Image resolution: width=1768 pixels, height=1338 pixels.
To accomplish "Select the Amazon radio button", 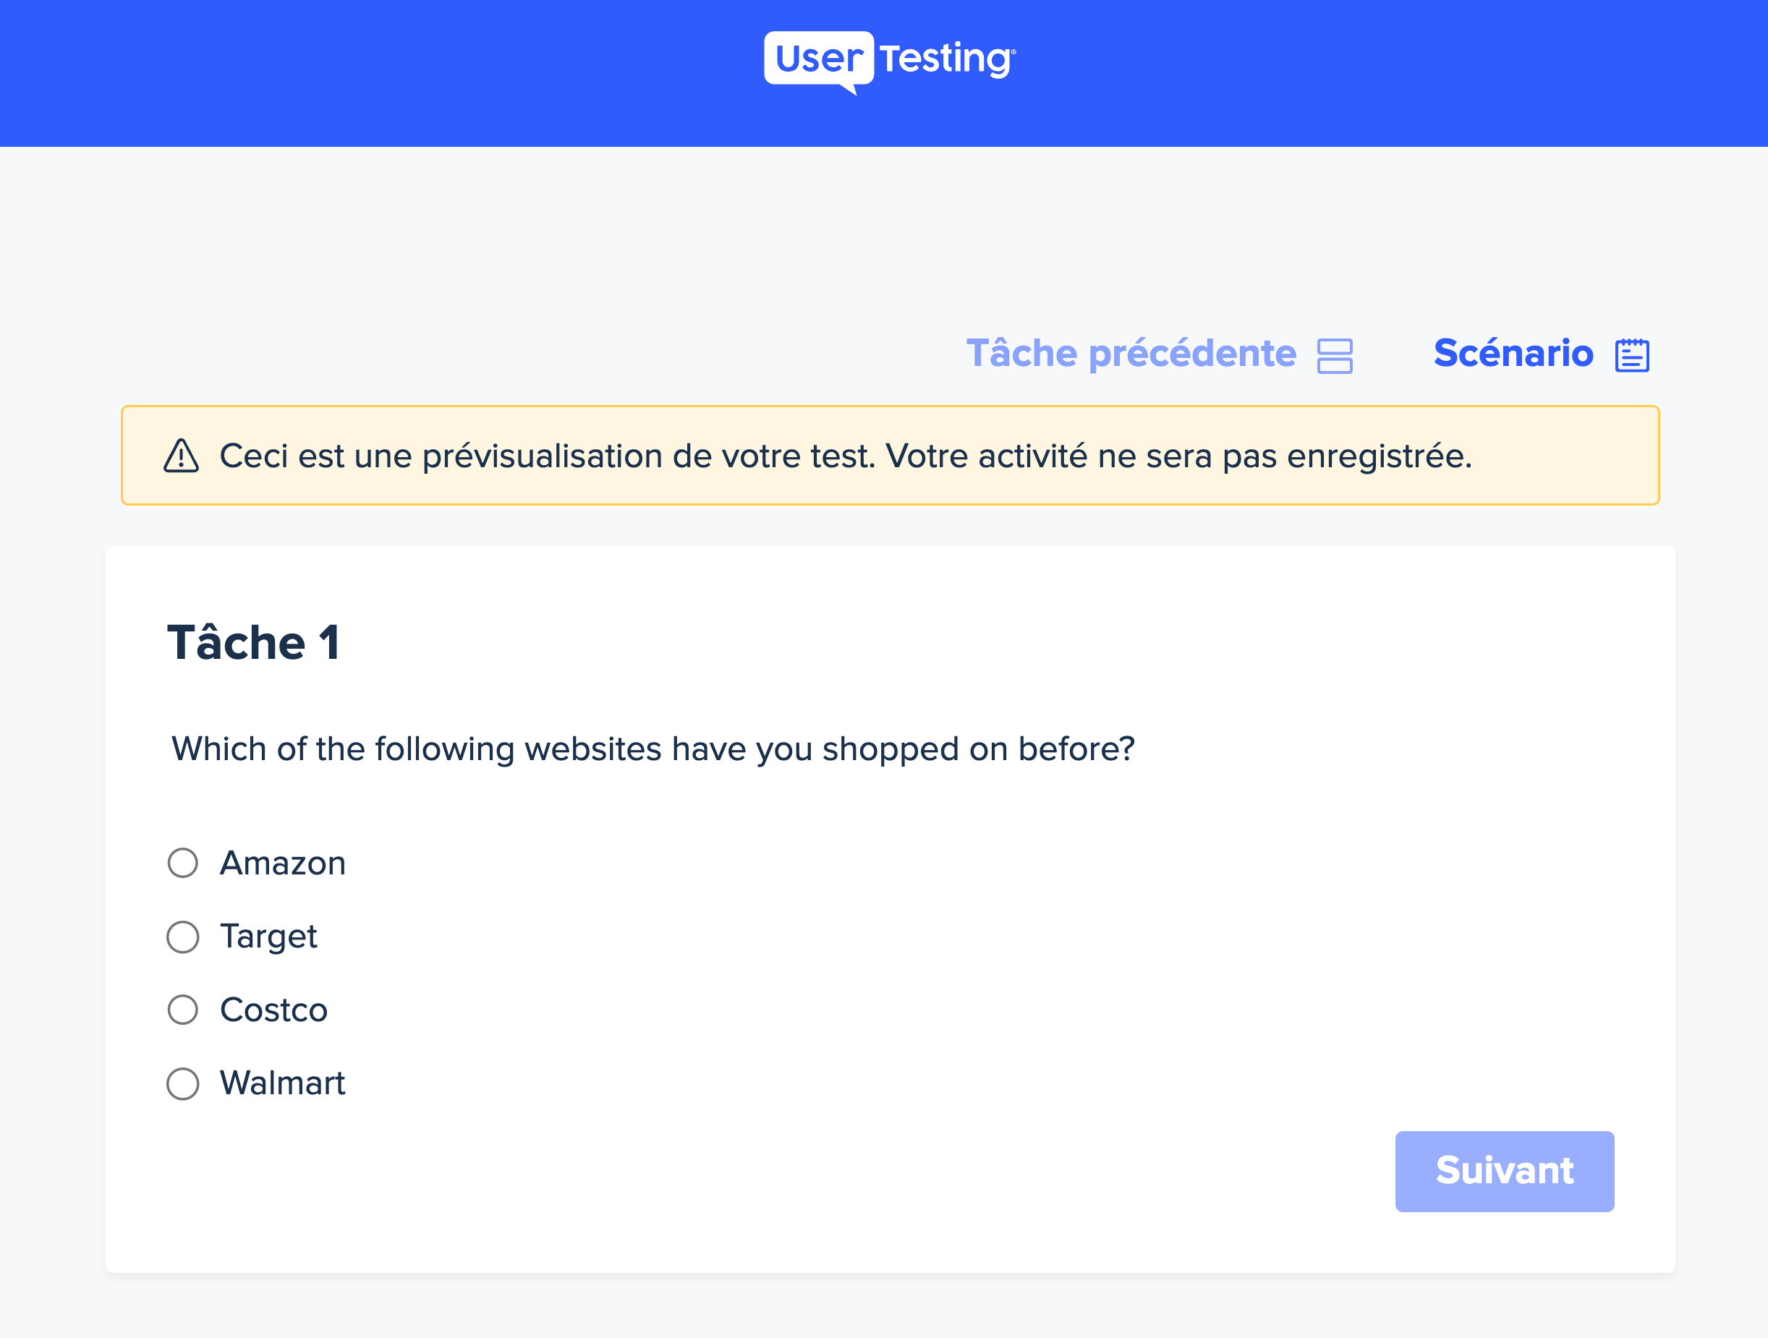I will tap(183, 864).
